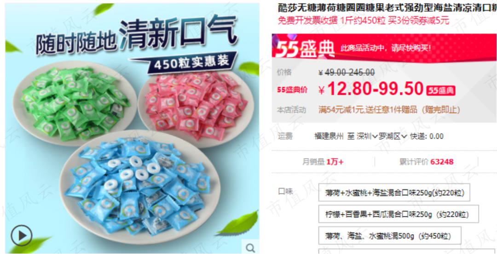
Task: Select flavor 柠檬+百香果+西瓜混合口味250g
Action: (399, 214)
